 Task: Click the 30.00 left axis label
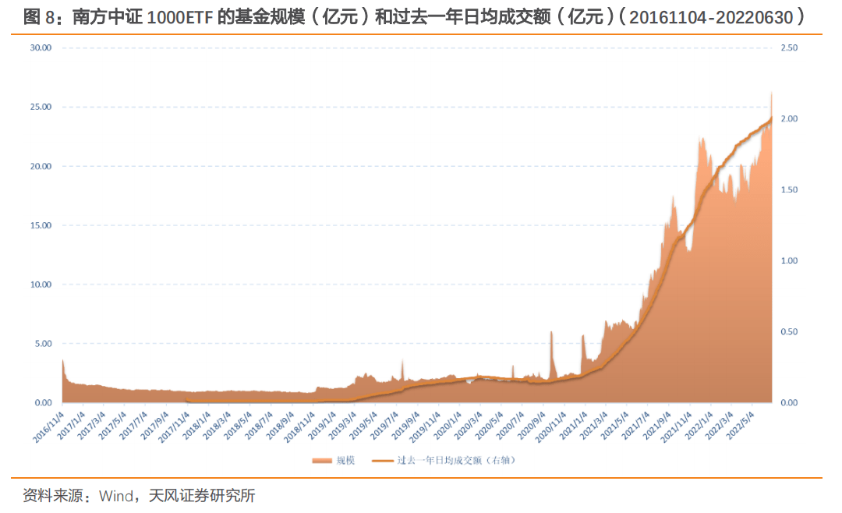[x=40, y=48]
